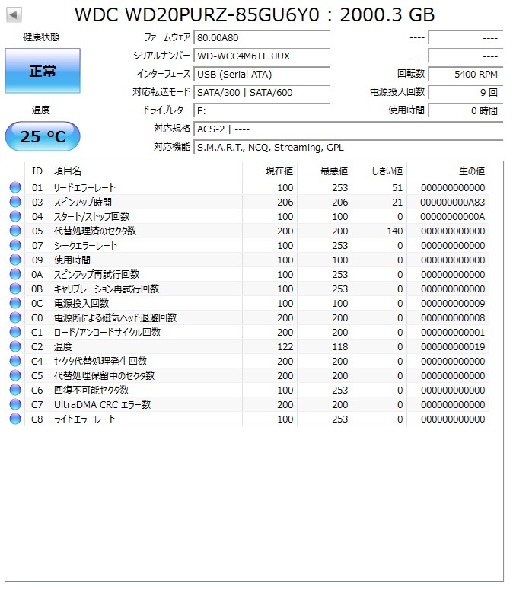Click raw value 000000000A83
The image size is (513, 590).
coord(453,203)
